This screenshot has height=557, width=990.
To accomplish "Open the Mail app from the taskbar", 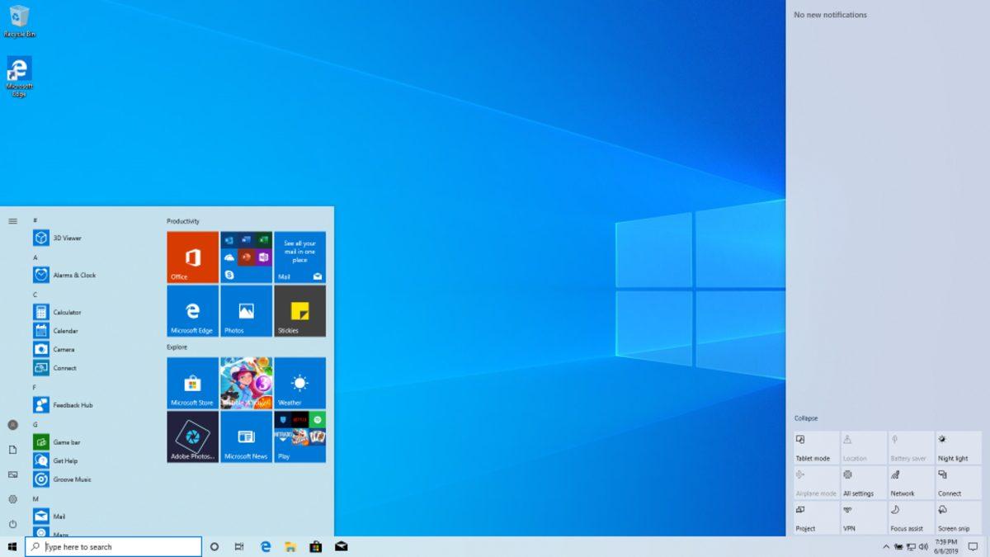I will pos(340,546).
